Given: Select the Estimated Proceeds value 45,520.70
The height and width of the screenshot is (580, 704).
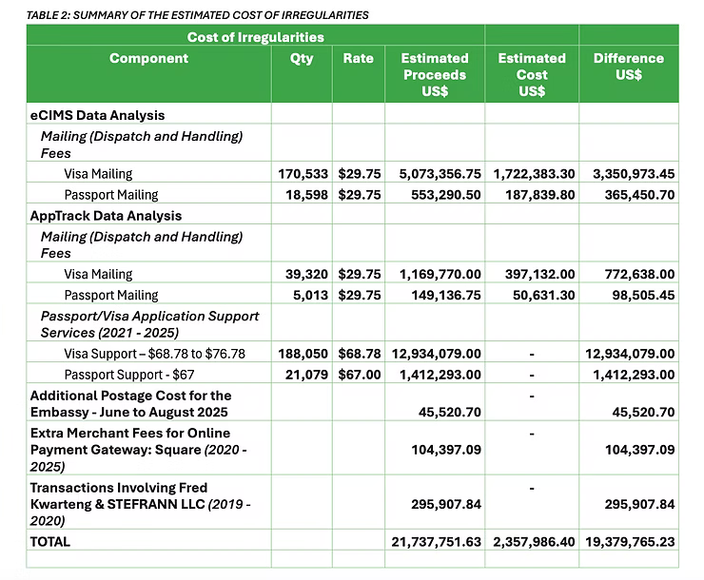Looking at the screenshot, I should [x=450, y=413].
